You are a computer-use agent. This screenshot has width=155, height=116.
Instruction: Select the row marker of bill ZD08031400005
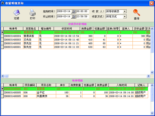click(2, 32)
